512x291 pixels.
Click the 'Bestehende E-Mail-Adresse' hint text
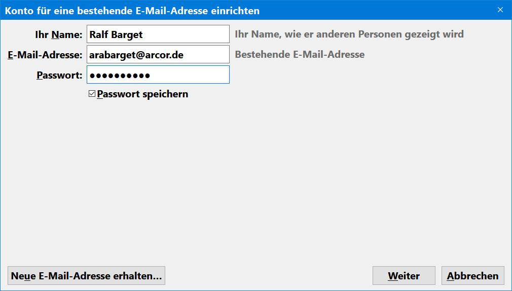coord(300,54)
